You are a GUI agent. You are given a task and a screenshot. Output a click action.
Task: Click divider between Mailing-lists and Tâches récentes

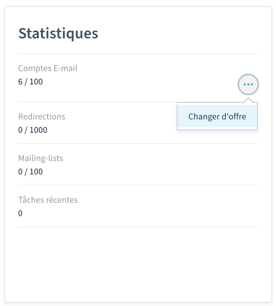click(x=138, y=185)
